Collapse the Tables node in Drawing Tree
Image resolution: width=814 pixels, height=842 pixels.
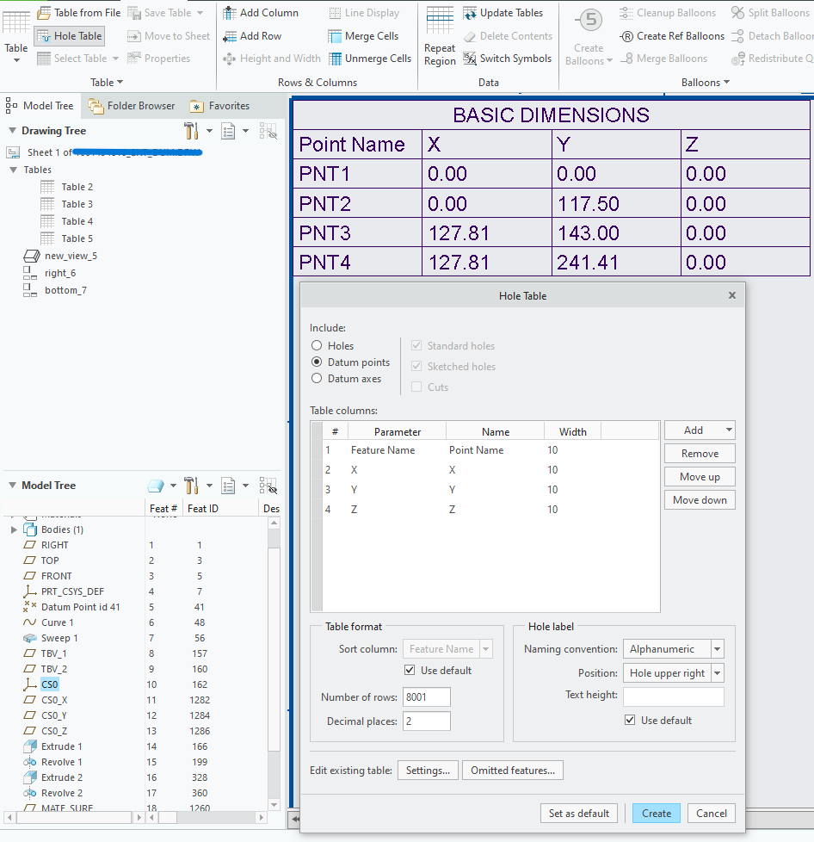[14, 170]
